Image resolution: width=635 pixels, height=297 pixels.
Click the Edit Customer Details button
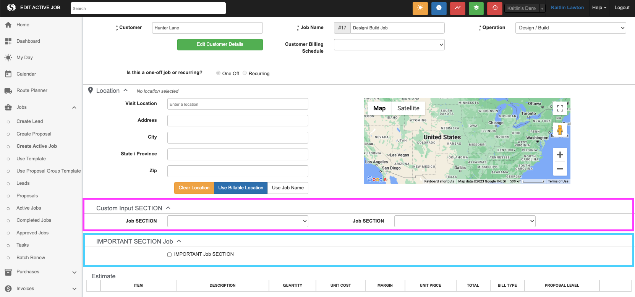(x=220, y=44)
